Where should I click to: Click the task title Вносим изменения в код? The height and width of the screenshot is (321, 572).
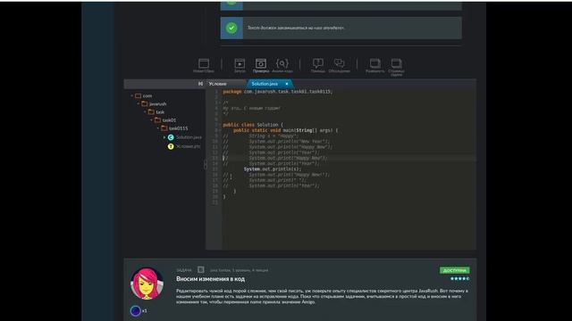(x=211, y=279)
